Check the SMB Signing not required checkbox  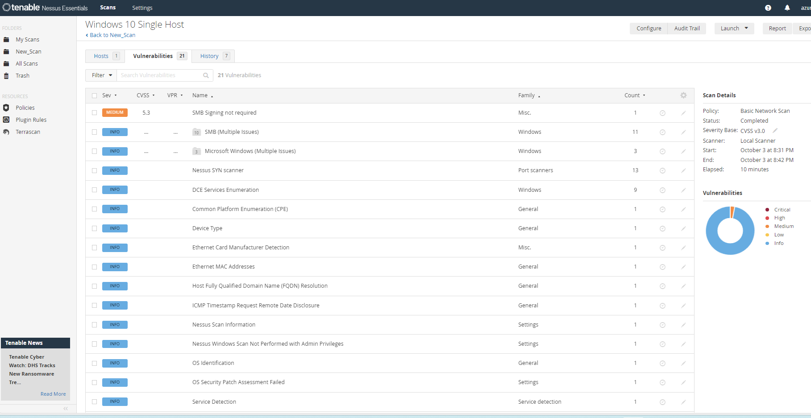[94, 113]
